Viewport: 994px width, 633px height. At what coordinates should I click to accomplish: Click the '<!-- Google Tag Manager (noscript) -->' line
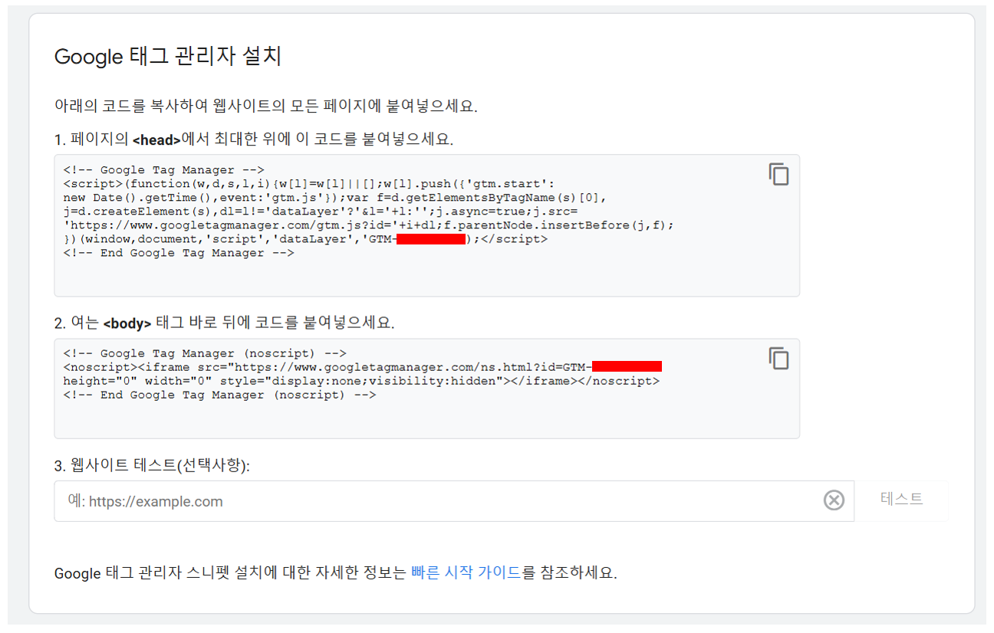205,353
